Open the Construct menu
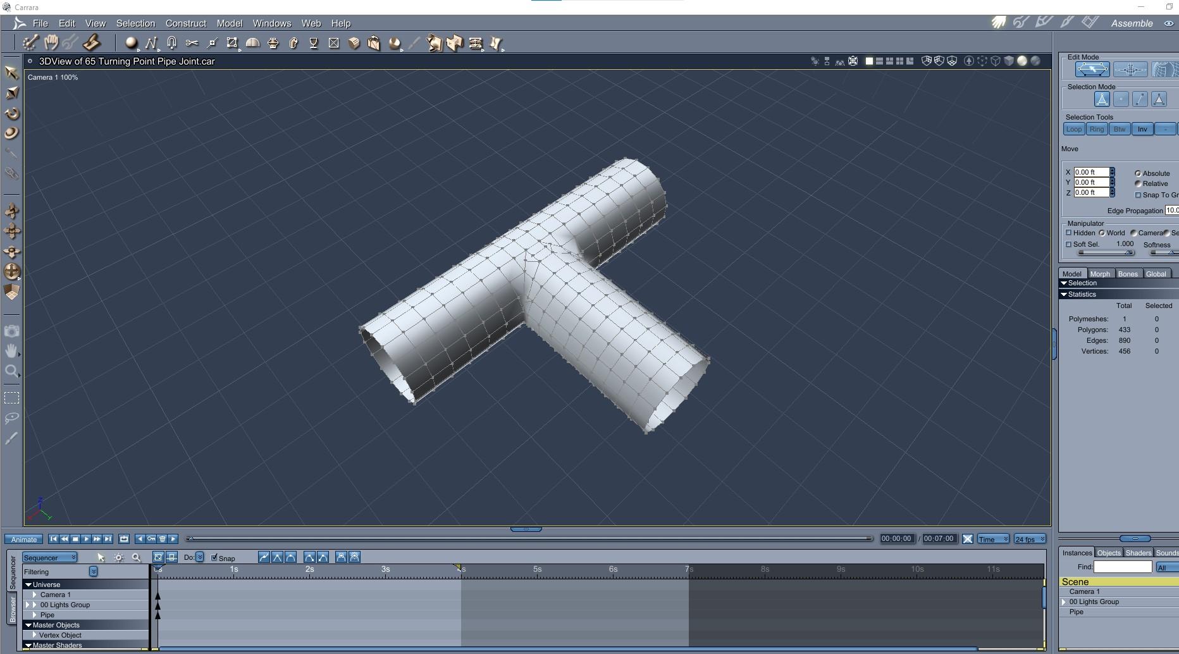 (186, 23)
